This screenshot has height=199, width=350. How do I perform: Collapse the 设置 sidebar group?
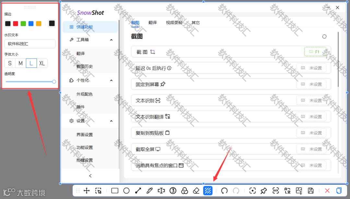pos(111,121)
